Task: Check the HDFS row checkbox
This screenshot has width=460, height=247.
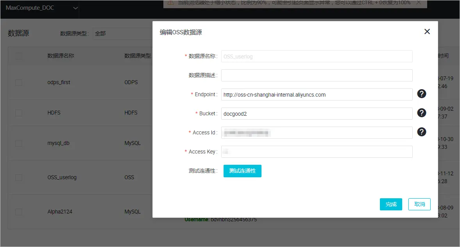Action: tap(19, 113)
